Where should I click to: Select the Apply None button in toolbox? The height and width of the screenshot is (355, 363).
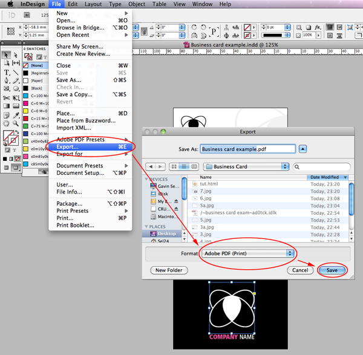(x=17, y=159)
